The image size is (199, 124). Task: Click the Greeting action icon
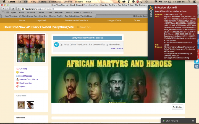(17, 69)
